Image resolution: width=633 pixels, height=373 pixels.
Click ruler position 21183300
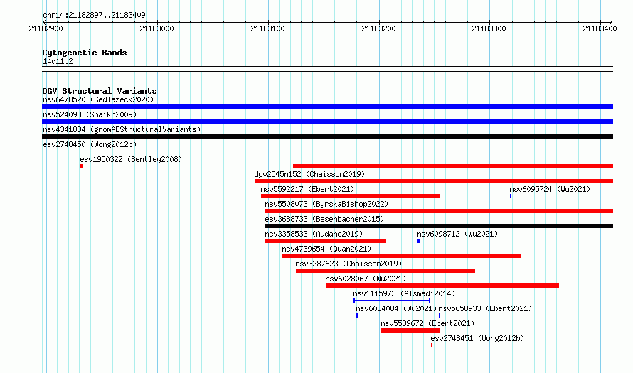[489, 28]
